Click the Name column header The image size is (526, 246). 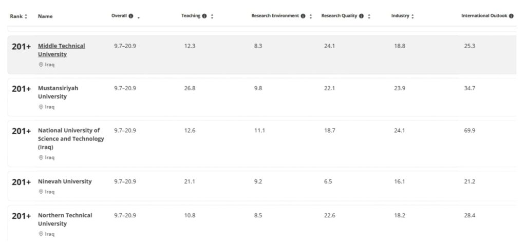[x=45, y=16]
